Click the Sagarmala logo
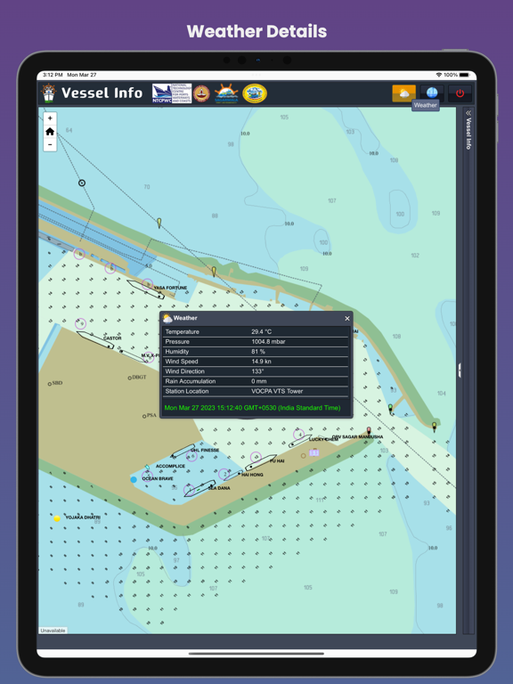Screen dimensions: 513x684 tap(226, 94)
